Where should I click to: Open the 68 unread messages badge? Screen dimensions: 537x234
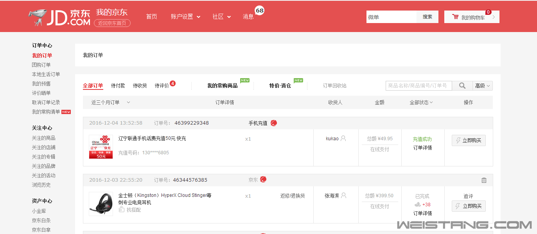[x=260, y=11]
